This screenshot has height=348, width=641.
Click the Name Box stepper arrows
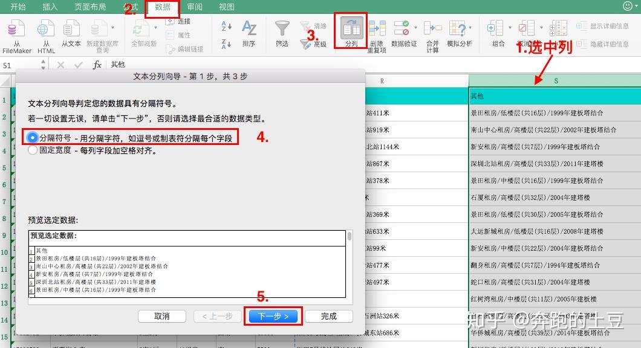point(43,65)
